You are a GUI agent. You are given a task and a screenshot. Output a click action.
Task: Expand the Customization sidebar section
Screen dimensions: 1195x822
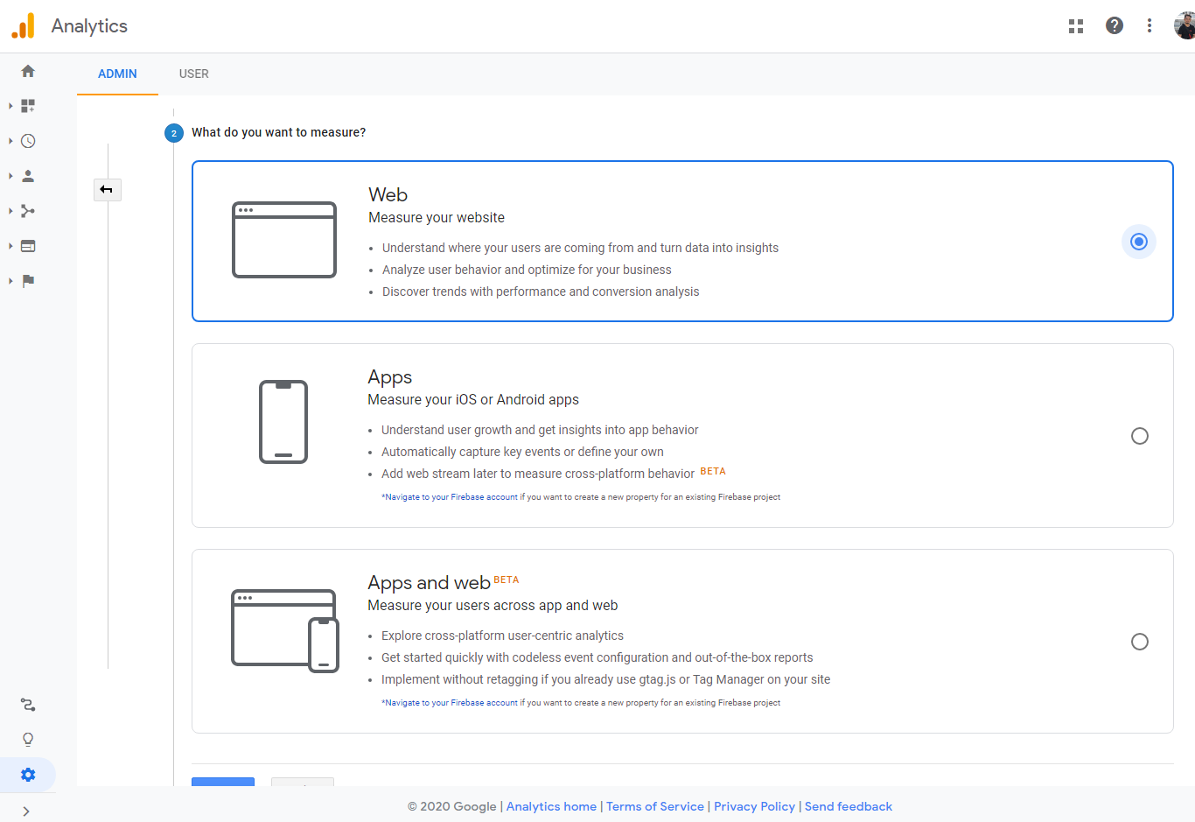tap(28, 106)
